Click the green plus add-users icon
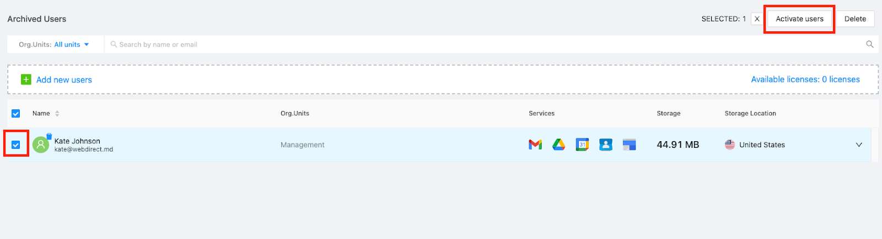The height and width of the screenshot is (239, 882). point(26,80)
